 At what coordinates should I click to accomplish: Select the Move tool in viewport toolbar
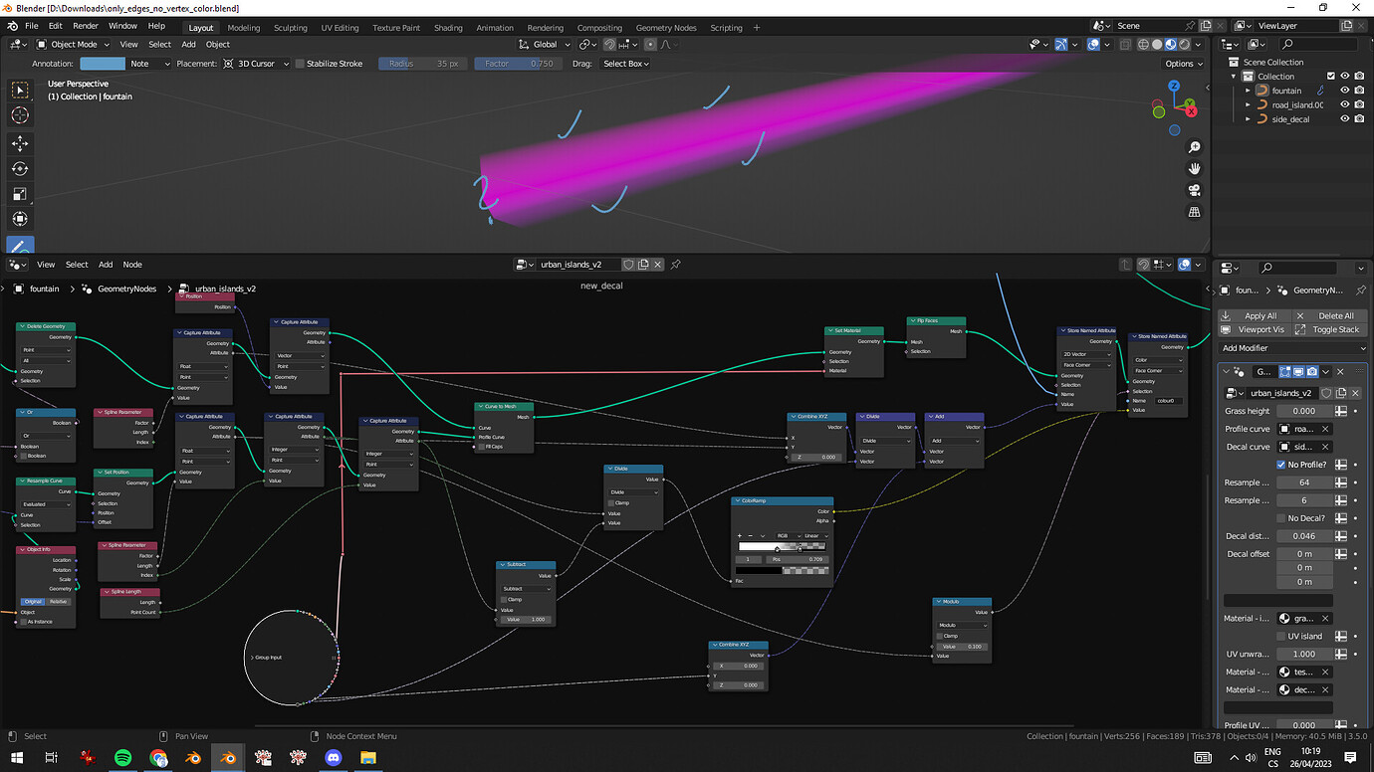[x=20, y=143]
